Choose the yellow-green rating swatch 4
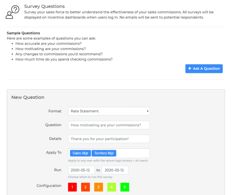The height and width of the screenshot is (195, 231). (x=112, y=187)
